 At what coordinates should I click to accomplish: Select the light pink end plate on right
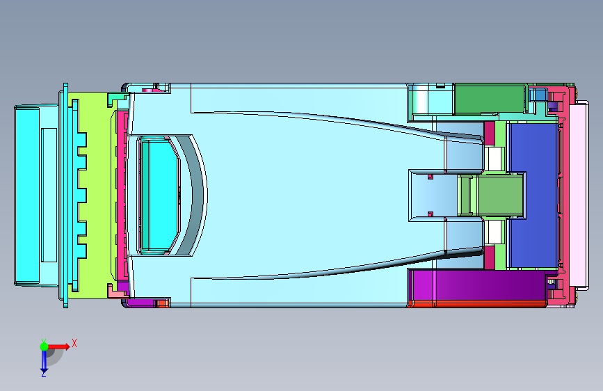pos(579,195)
